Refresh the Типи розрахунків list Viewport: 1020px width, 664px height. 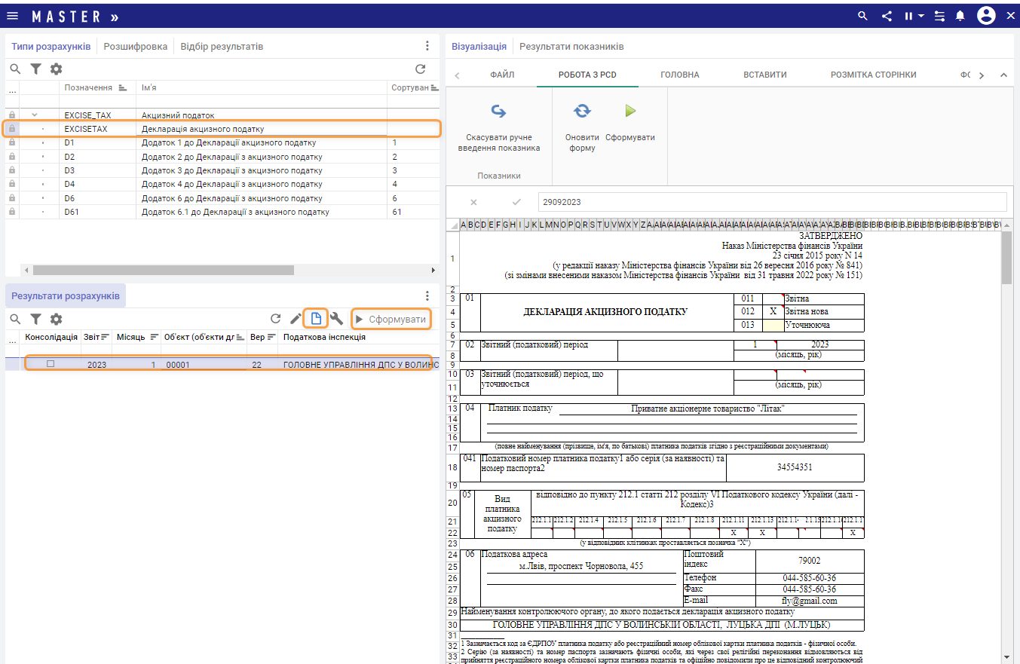point(421,69)
